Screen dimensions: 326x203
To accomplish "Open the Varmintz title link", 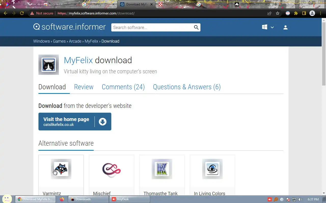I will (52, 193).
